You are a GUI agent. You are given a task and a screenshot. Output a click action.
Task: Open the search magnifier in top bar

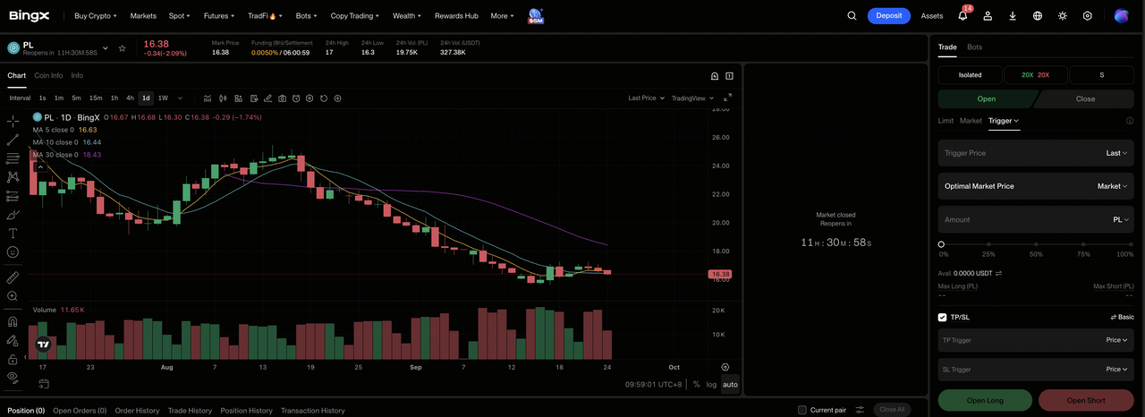pos(852,15)
